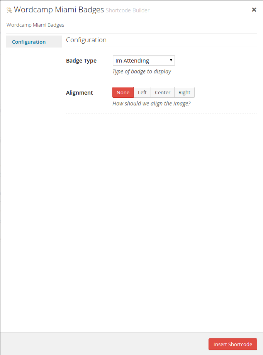Click 'How should we align the image?' text
Image resolution: width=263 pixels, height=355 pixels.
(151, 104)
